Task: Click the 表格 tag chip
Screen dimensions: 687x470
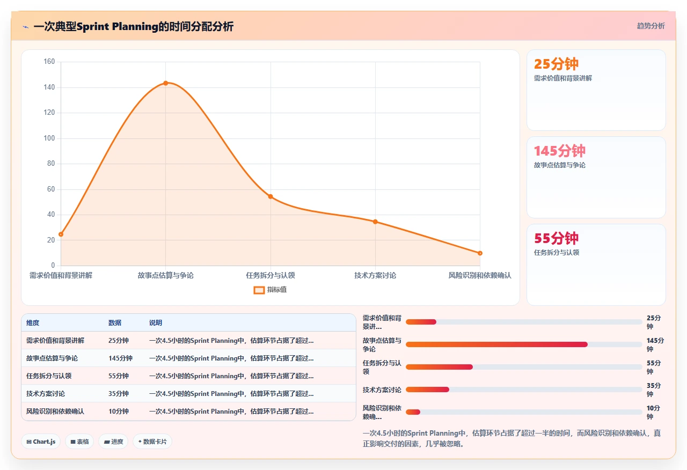Action: tap(79, 442)
